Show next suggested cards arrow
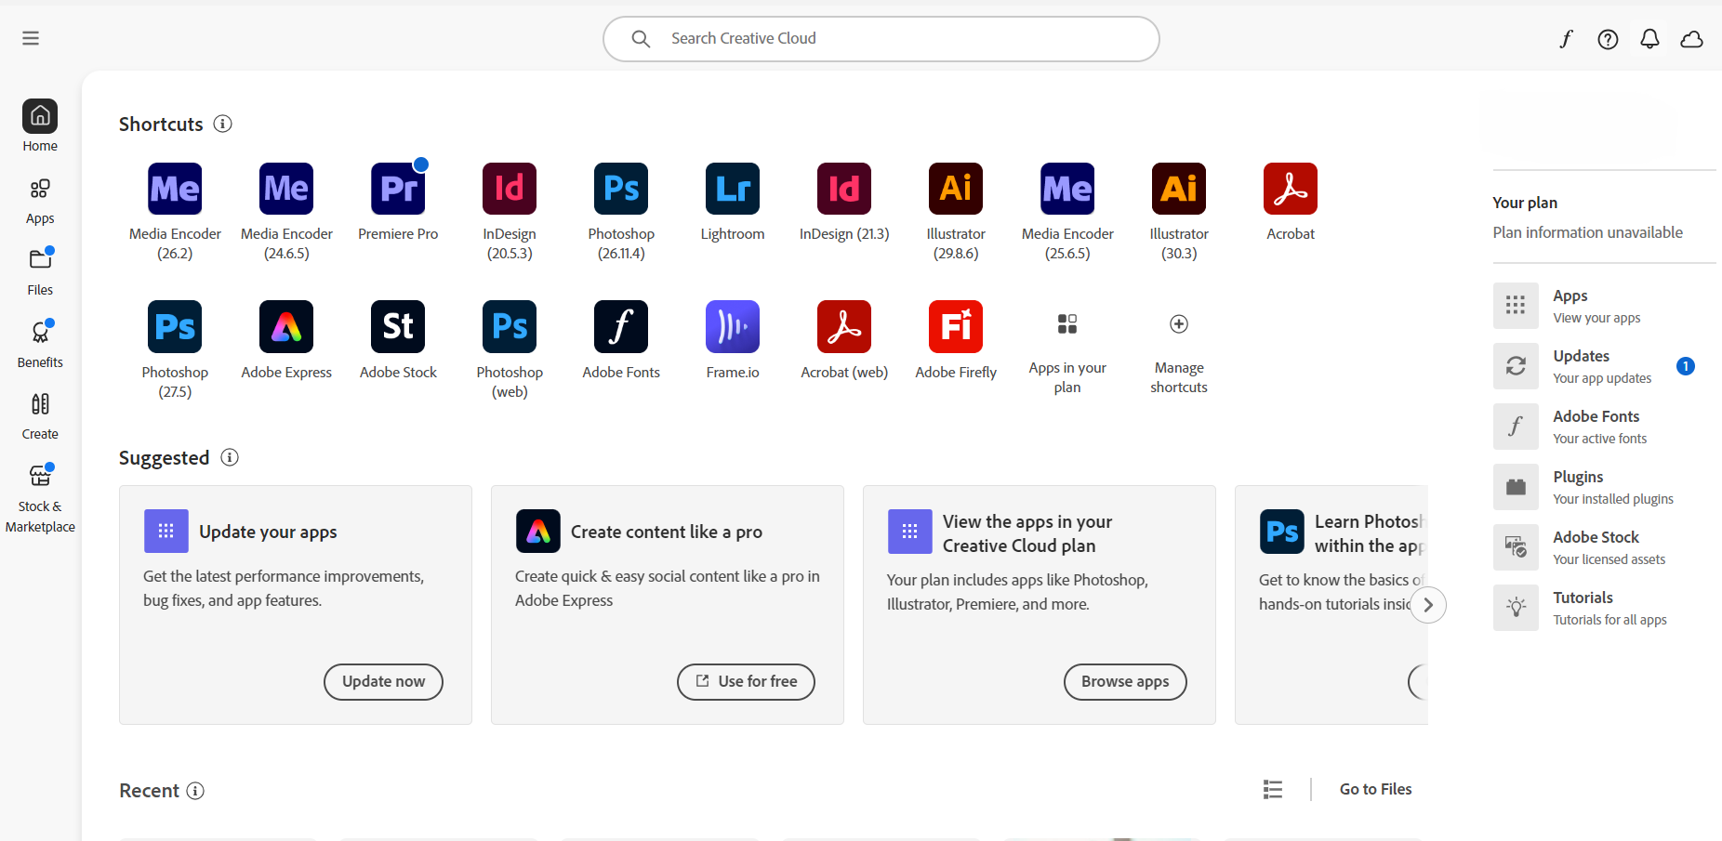 pyautogui.click(x=1428, y=605)
